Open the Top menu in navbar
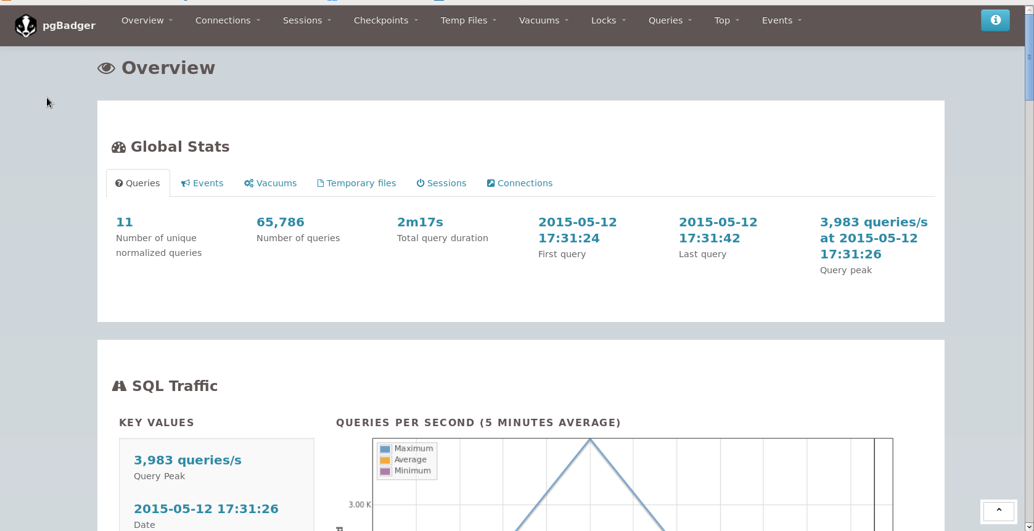 (726, 20)
